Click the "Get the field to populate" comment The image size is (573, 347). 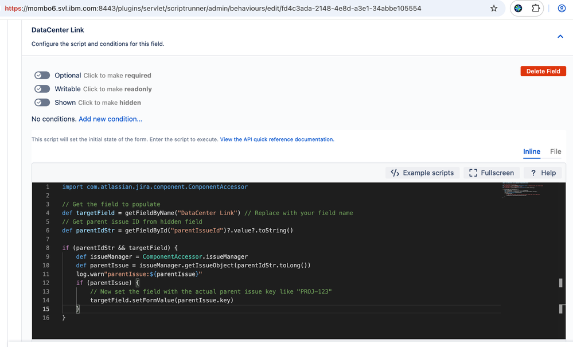pos(111,204)
